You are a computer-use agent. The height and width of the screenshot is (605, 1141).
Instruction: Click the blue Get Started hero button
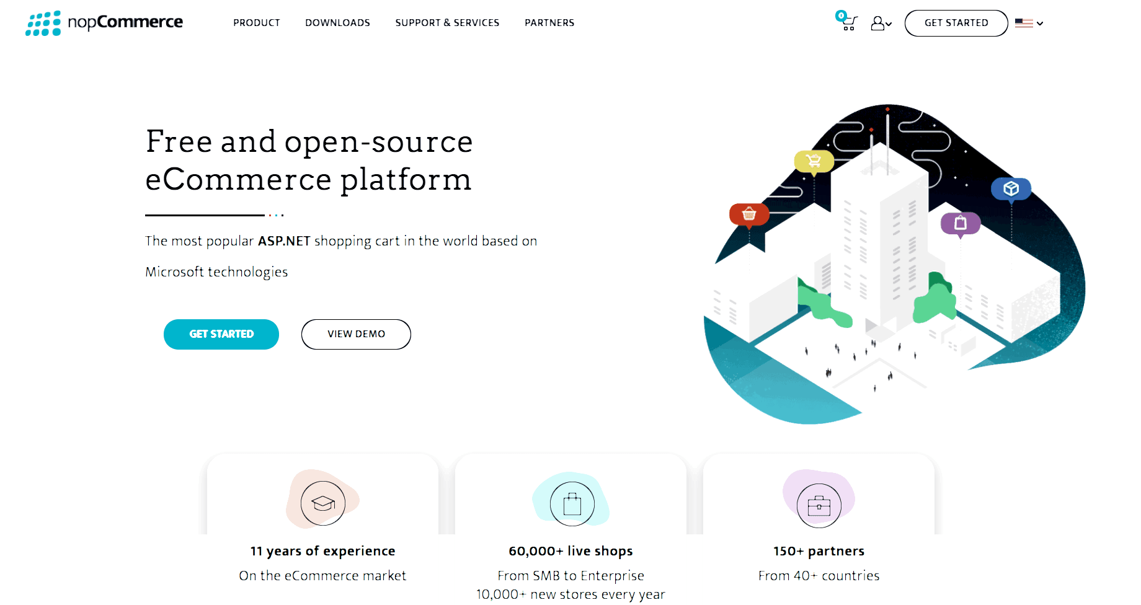pos(221,334)
